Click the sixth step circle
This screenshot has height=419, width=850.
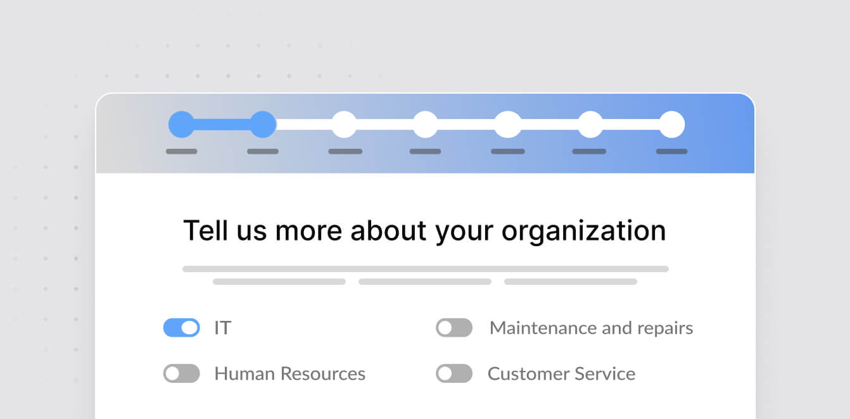tap(590, 125)
